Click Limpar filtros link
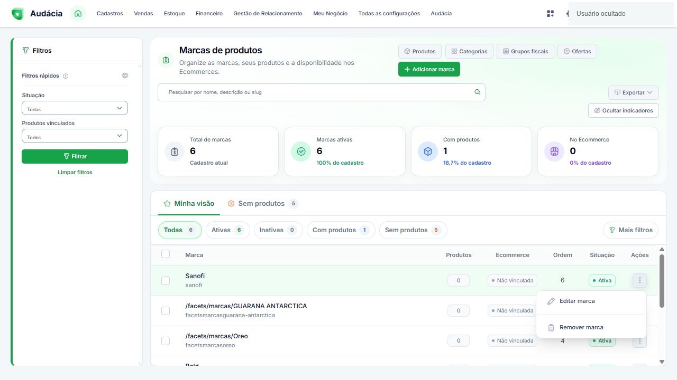Image resolution: width=677 pixels, height=380 pixels. coord(75,173)
